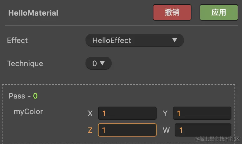242x144 pixels.
Task: Click the HelloMaterial panel title
Action: coord(33,13)
